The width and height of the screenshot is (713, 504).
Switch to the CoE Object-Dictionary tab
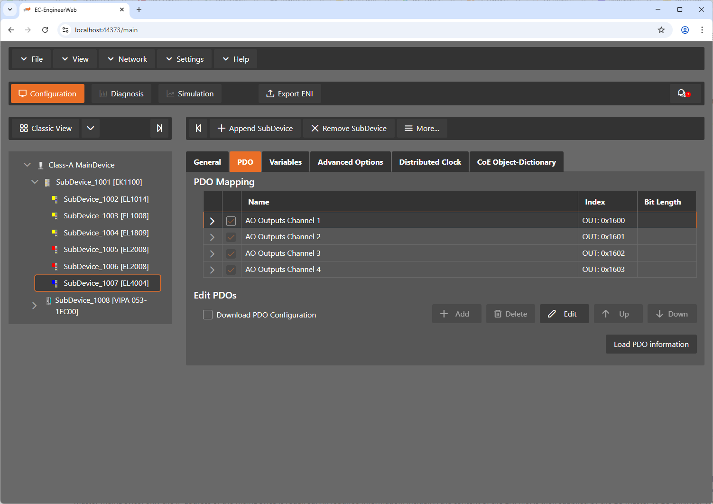(517, 162)
